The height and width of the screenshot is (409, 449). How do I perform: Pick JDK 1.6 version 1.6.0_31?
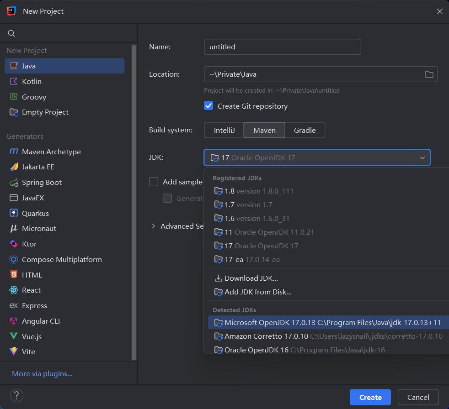click(328, 218)
